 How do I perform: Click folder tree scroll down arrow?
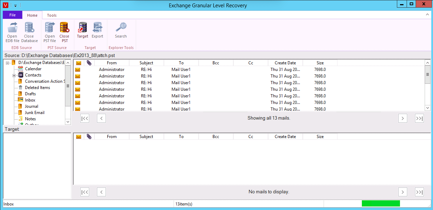tap(68, 122)
